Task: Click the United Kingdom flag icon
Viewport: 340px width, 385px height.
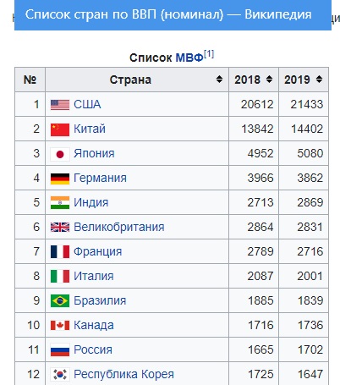Action: [x=60, y=228]
